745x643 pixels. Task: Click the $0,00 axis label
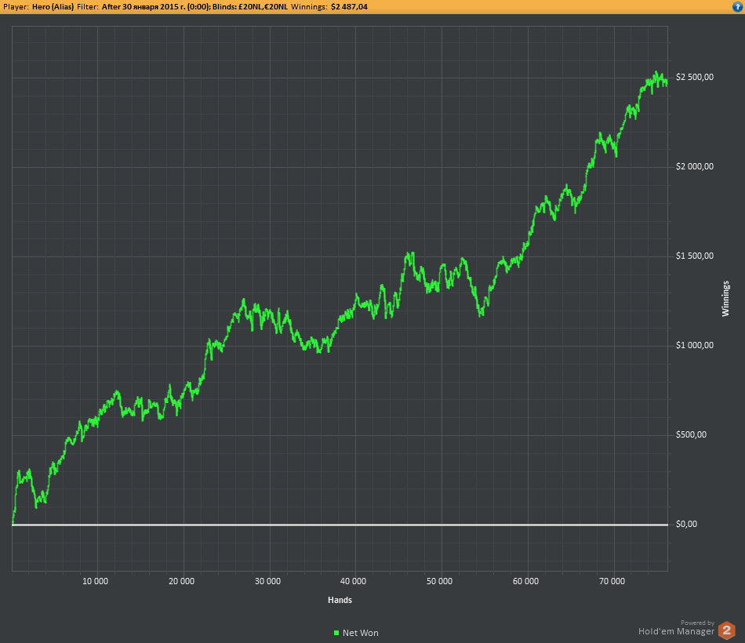coord(686,524)
